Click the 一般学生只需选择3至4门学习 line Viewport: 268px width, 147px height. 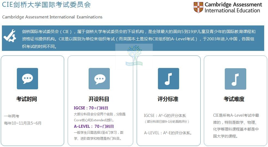coord(99,133)
